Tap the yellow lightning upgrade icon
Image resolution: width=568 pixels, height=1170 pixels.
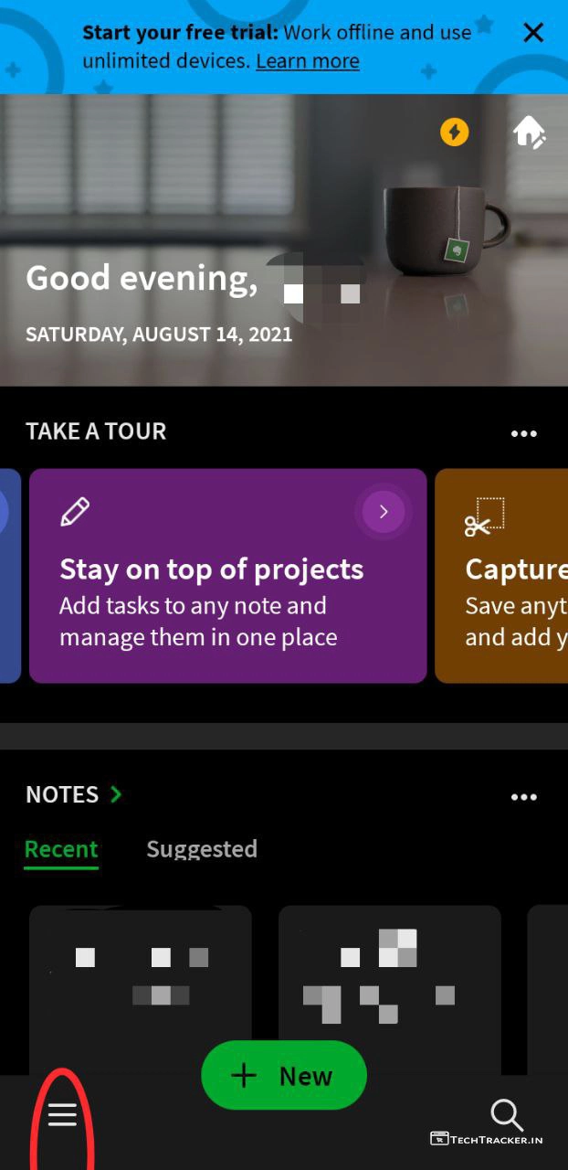tap(454, 133)
